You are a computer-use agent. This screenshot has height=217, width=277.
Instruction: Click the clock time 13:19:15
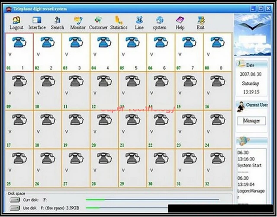tap(251, 92)
